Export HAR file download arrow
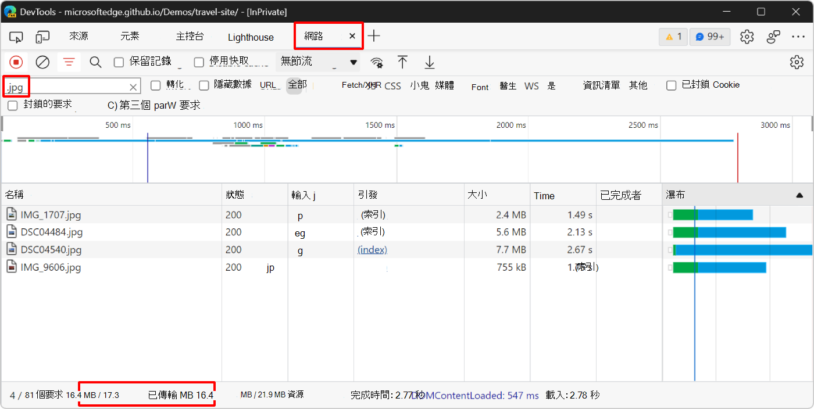Image resolution: width=814 pixels, height=409 pixels. point(429,62)
